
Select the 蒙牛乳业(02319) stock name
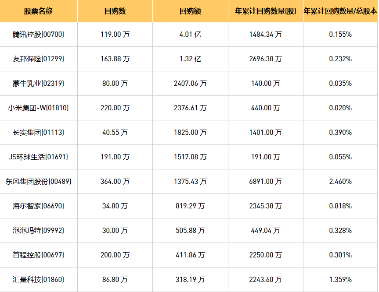pos(39,83)
